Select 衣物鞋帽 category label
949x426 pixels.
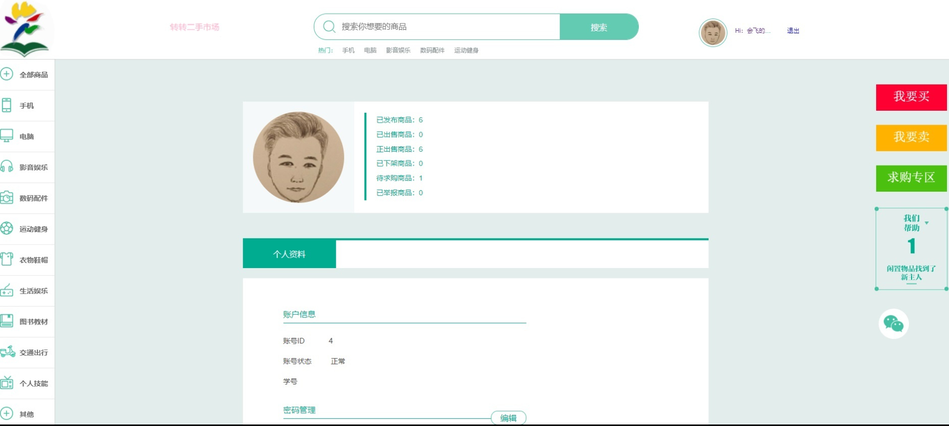pyautogui.click(x=34, y=260)
